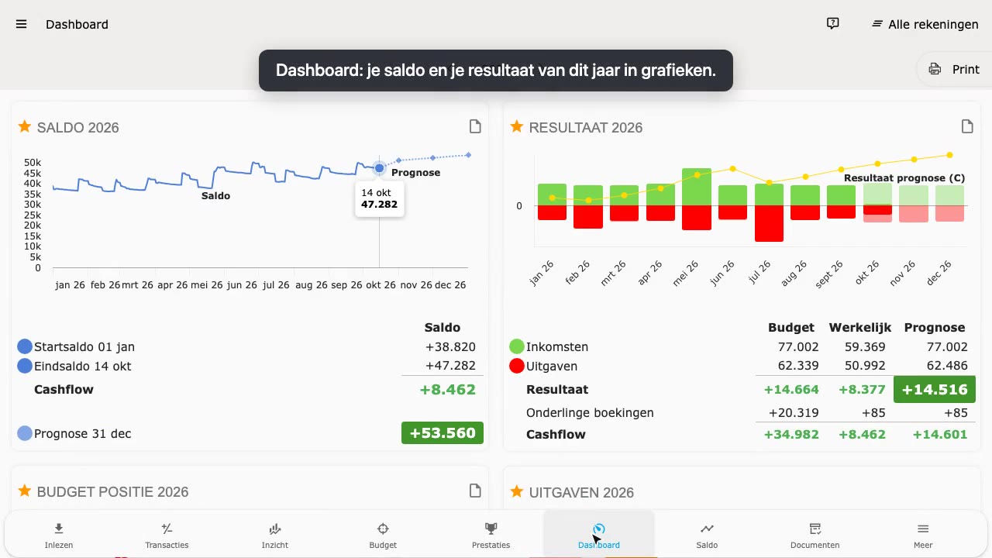Click the Startsaldo value +38.820

(x=450, y=346)
